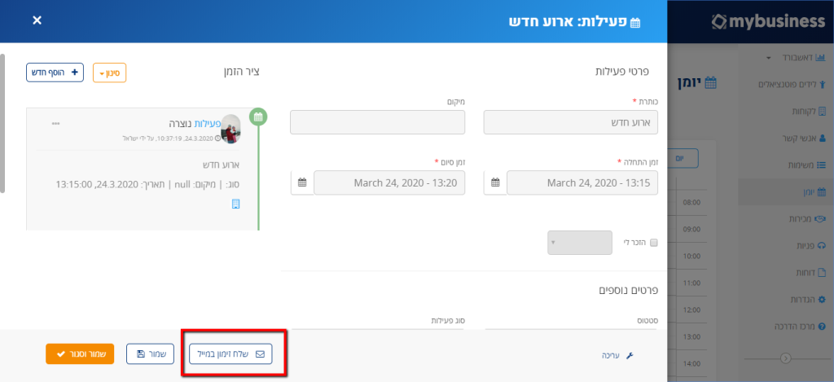Image resolution: width=834 pixels, height=382 pixels.
Task: Click the wrench edit (עריכה) icon
Action: (x=630, y=355)
